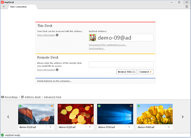
Task: Click the Browse Files button
Action: 126,72
